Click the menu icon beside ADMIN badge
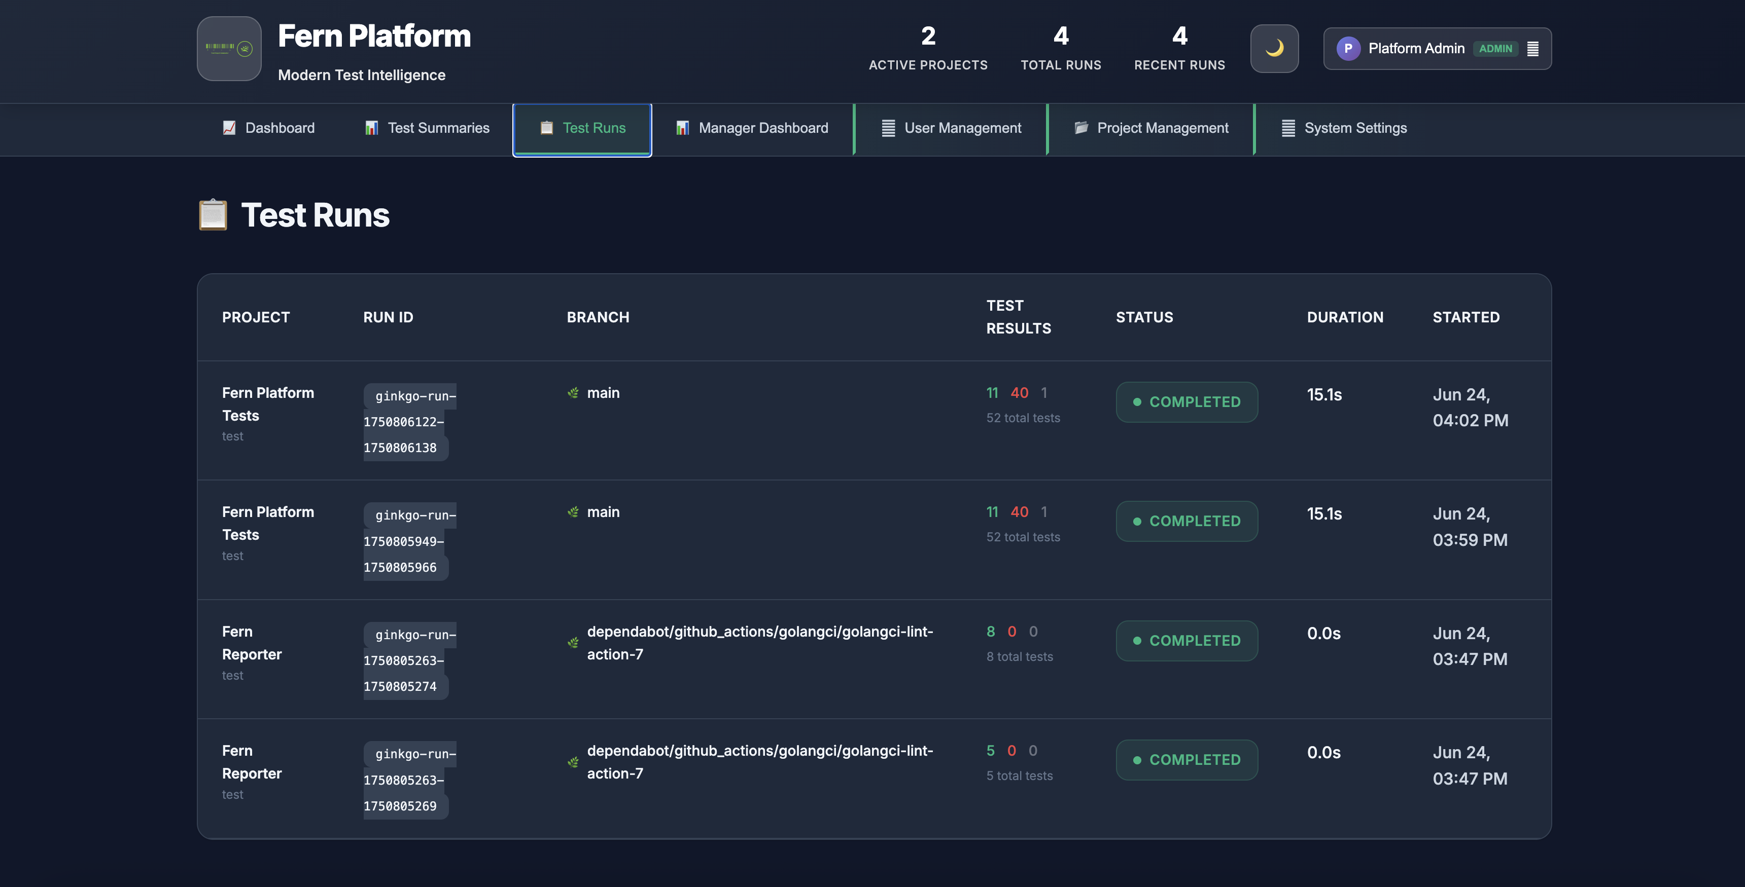The height and width of the screenshot is (887, 1745). point(1533,49)
